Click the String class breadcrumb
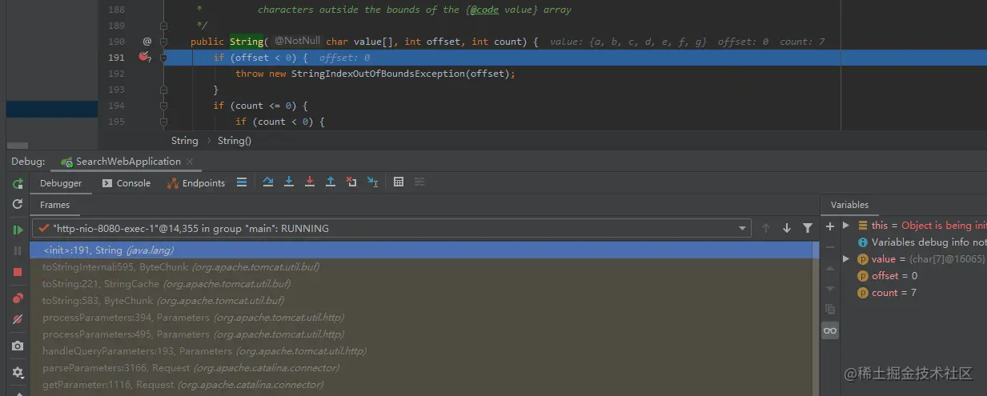The width and height of the screenshot is (987, 396). coord(184,141)
